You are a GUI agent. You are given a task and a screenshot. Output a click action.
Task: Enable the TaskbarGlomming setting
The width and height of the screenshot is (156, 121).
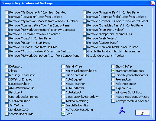pos(63,101)
